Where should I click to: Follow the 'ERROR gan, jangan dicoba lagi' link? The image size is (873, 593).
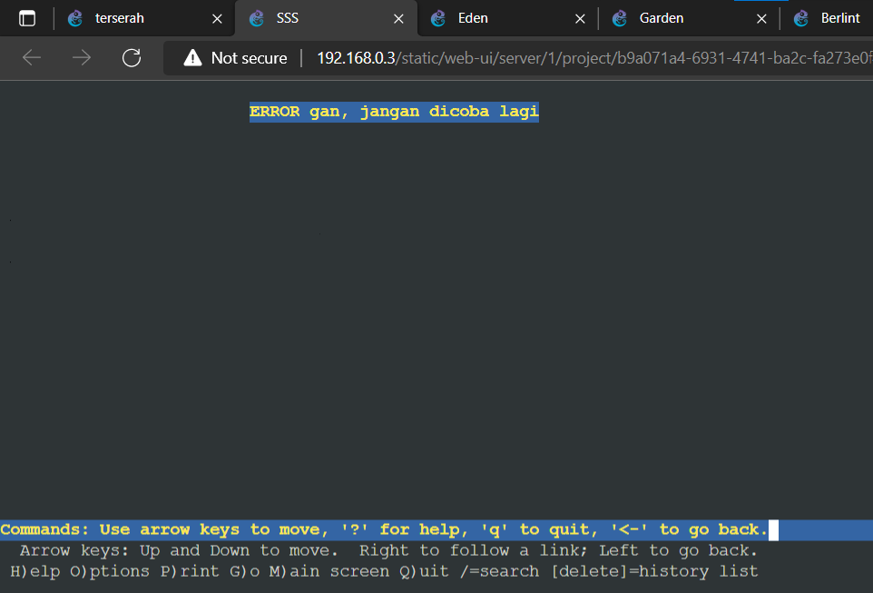click(x=394, y=111)
